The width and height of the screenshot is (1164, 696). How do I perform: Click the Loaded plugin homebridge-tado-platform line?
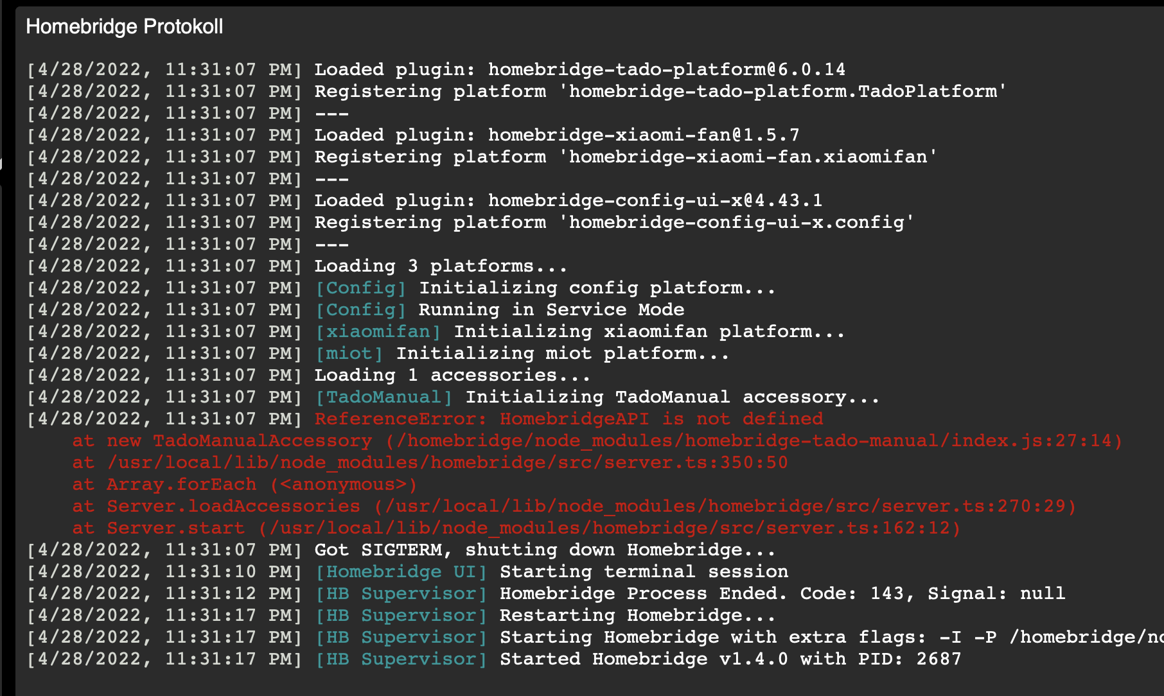(x=579, y=69)
